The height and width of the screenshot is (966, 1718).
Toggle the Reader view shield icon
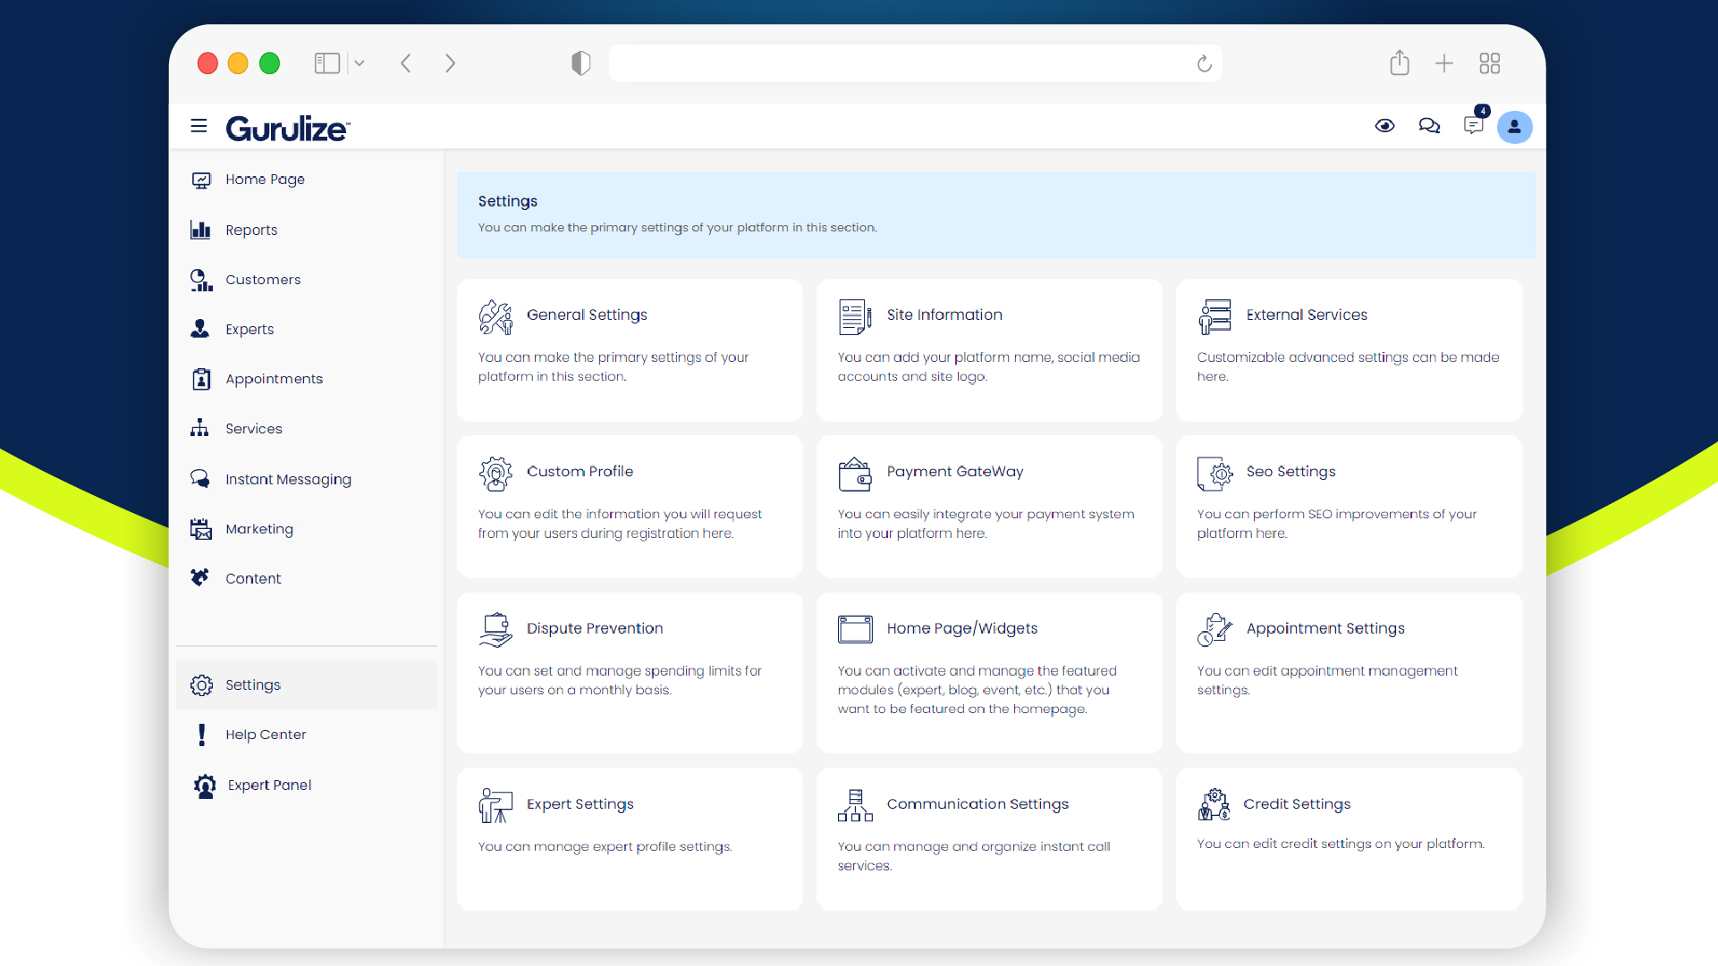tap(580, 63)
